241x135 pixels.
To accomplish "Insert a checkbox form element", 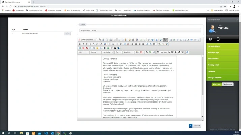I will 174,40.
